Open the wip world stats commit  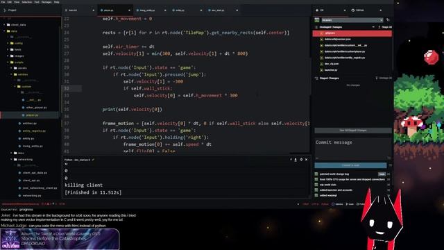click(x=328, y=185)
